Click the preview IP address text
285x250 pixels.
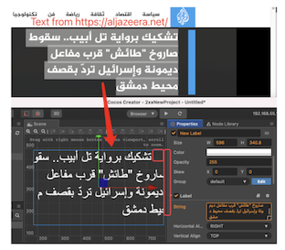pyautogui.click(x=264, y=114)
